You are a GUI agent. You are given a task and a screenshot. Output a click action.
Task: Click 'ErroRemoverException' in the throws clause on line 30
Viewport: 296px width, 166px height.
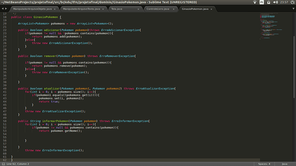tap(117, 56)
